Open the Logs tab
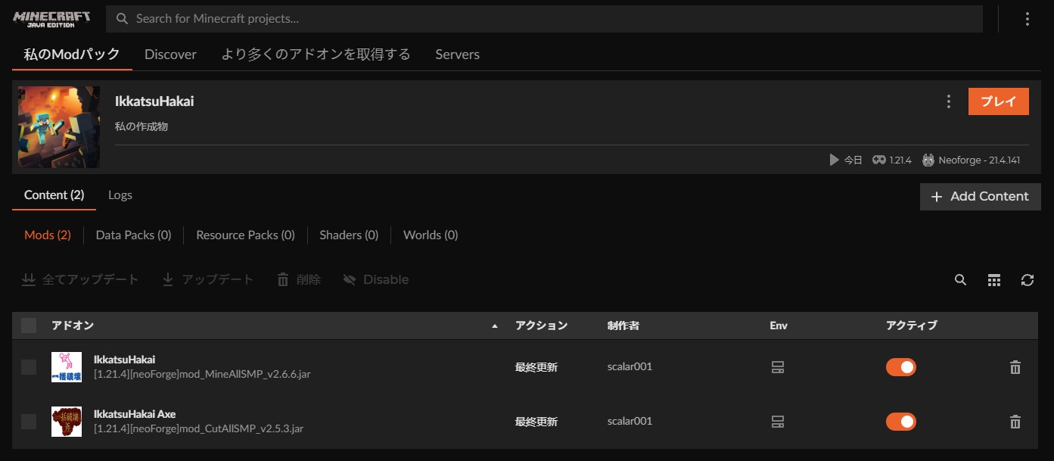The height and width of the screenshot is (461, 1054). (x=120, y=195)
